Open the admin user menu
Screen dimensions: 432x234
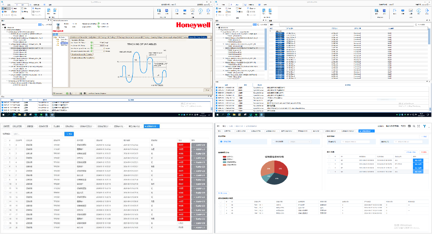[x=381, y=126]
